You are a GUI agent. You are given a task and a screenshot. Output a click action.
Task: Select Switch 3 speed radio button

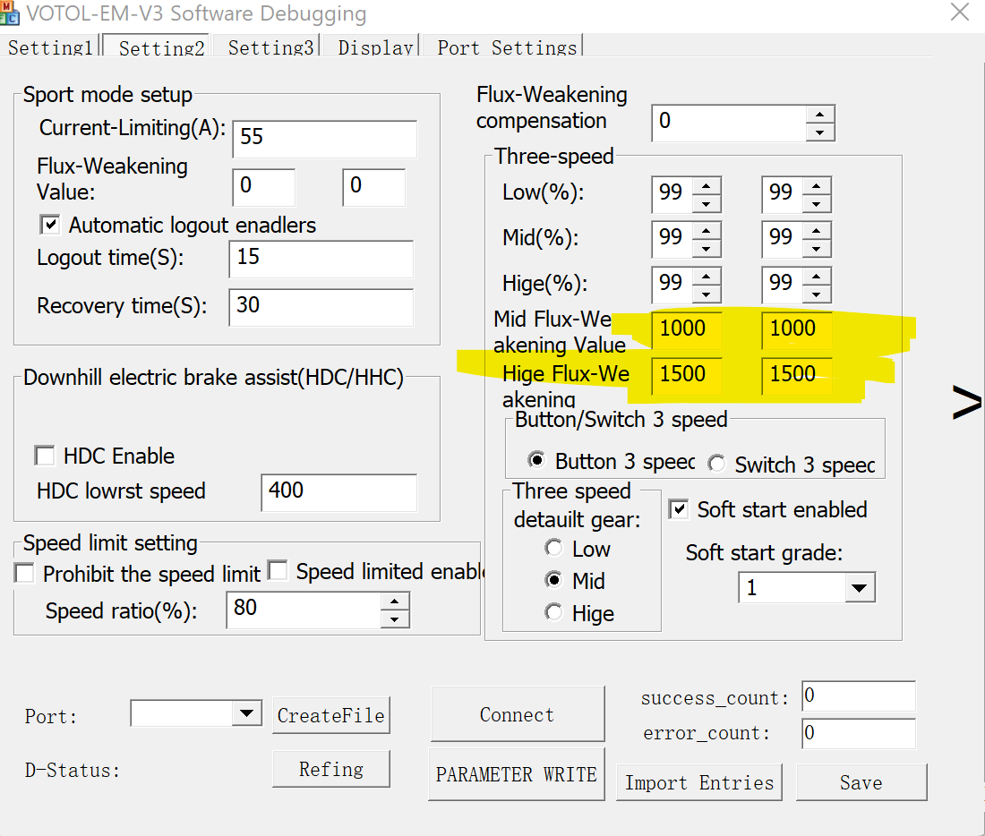click(716, 464)
